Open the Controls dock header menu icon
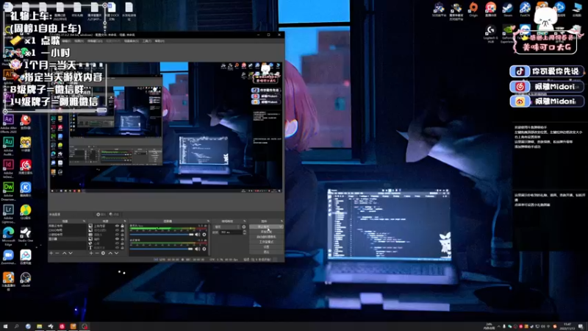 [282, 221]
